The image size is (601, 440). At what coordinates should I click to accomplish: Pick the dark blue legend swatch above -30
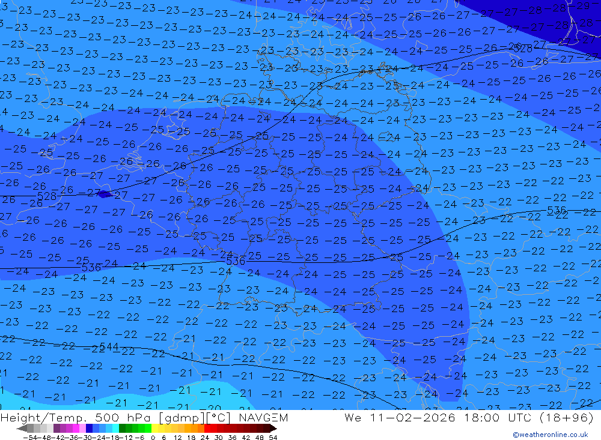(x=89, y=429)
